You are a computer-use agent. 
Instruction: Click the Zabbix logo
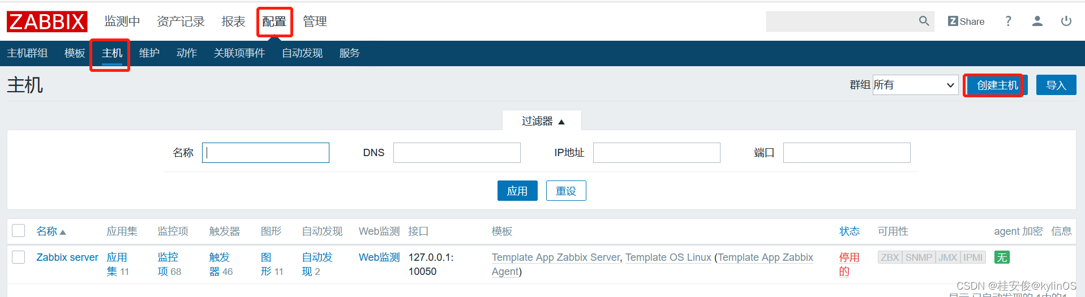(x=47, y=22)
